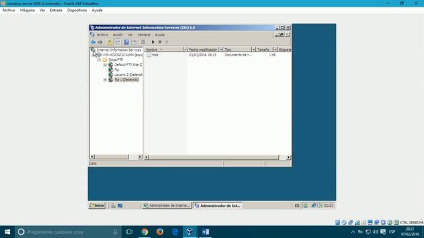Collapse the Sitios FTP tree node
Screen dimensions: 424x238
pyautogui.click(x=99, y=60)
